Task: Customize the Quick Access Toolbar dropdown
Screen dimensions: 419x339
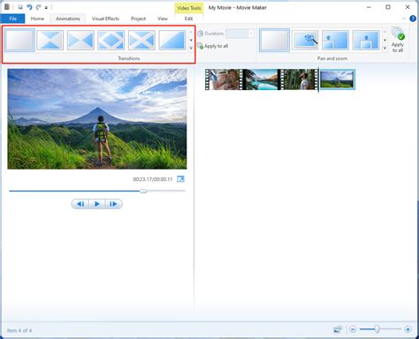Action: 46,8
